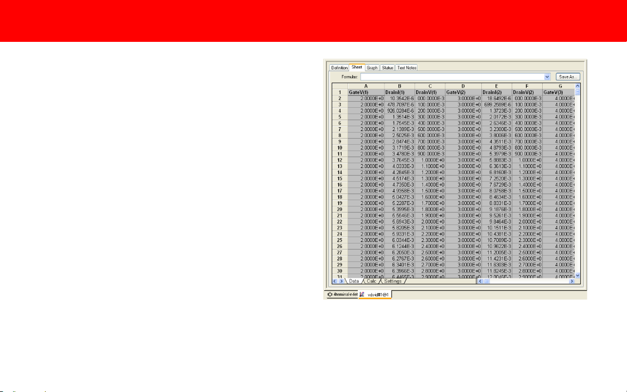This screenshot has height=392, width=627.
Task: Select the DrainI(2) header cell
Action: coord(496,92)
